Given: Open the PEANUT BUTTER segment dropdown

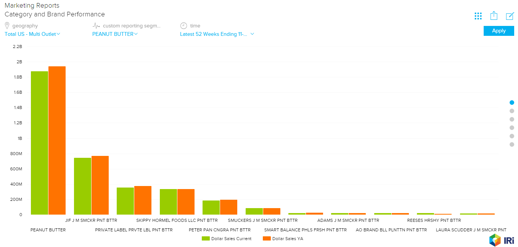Looking at the screenshot, I should (x=115, y=34).
